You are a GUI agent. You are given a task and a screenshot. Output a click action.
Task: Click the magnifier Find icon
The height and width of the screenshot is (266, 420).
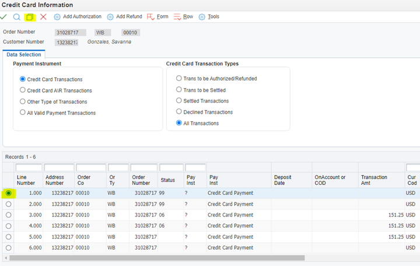(x=16, y=17)
